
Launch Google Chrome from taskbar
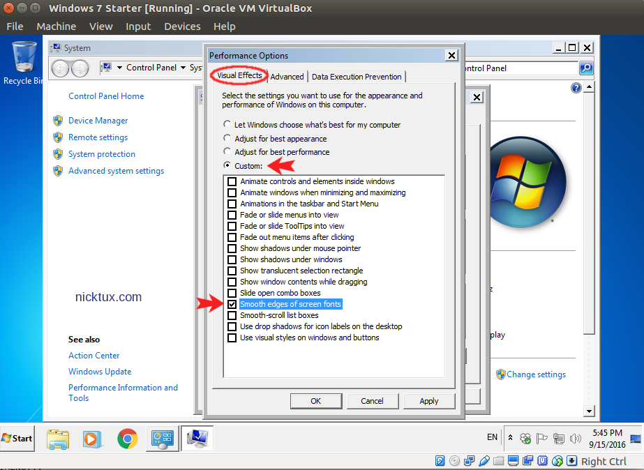127,438
